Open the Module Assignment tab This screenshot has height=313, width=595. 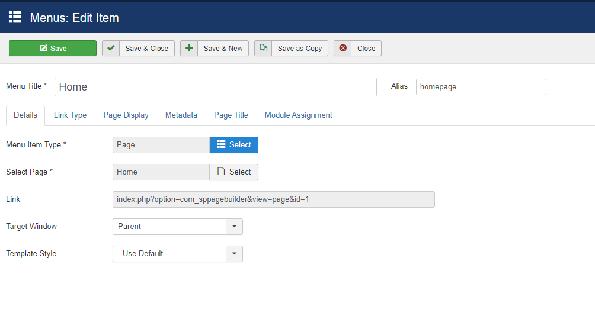[x=299, y=115]
